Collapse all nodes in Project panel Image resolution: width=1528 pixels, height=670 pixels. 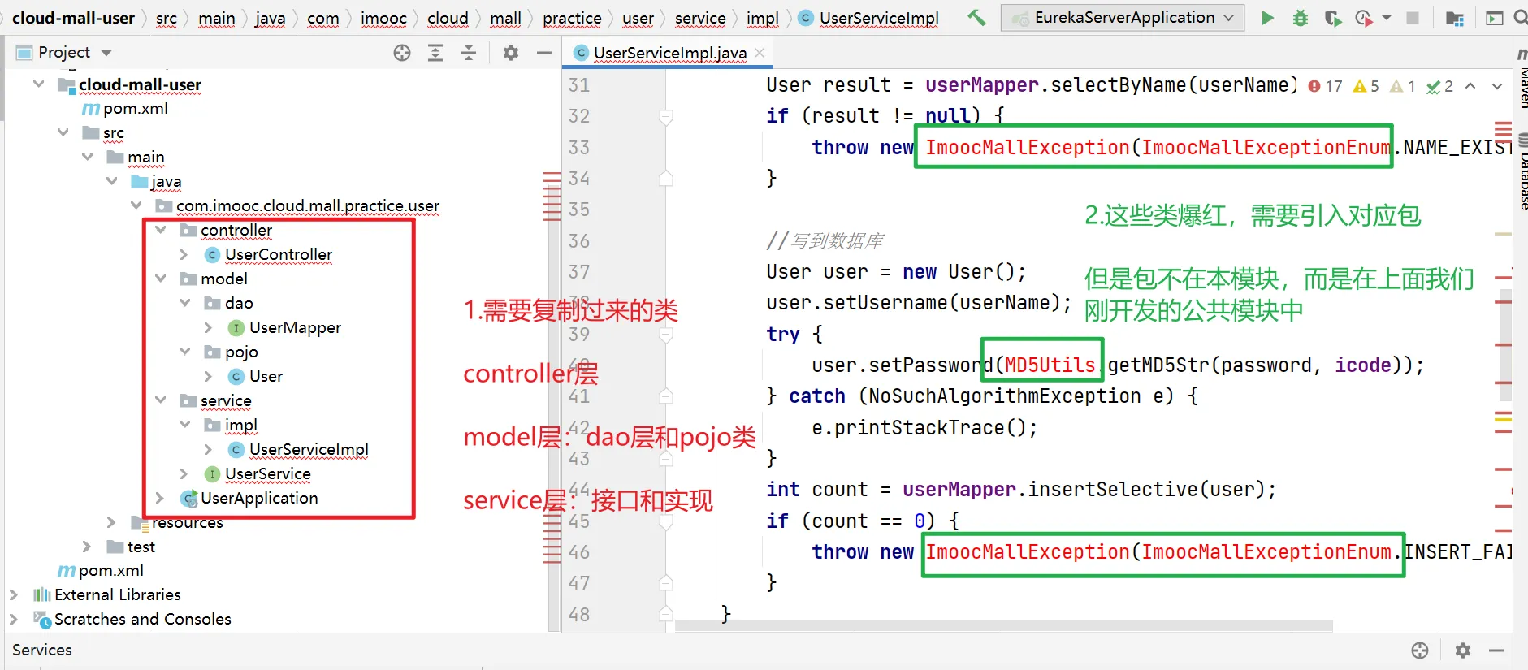pyautogui.click(x=469, y=53)
